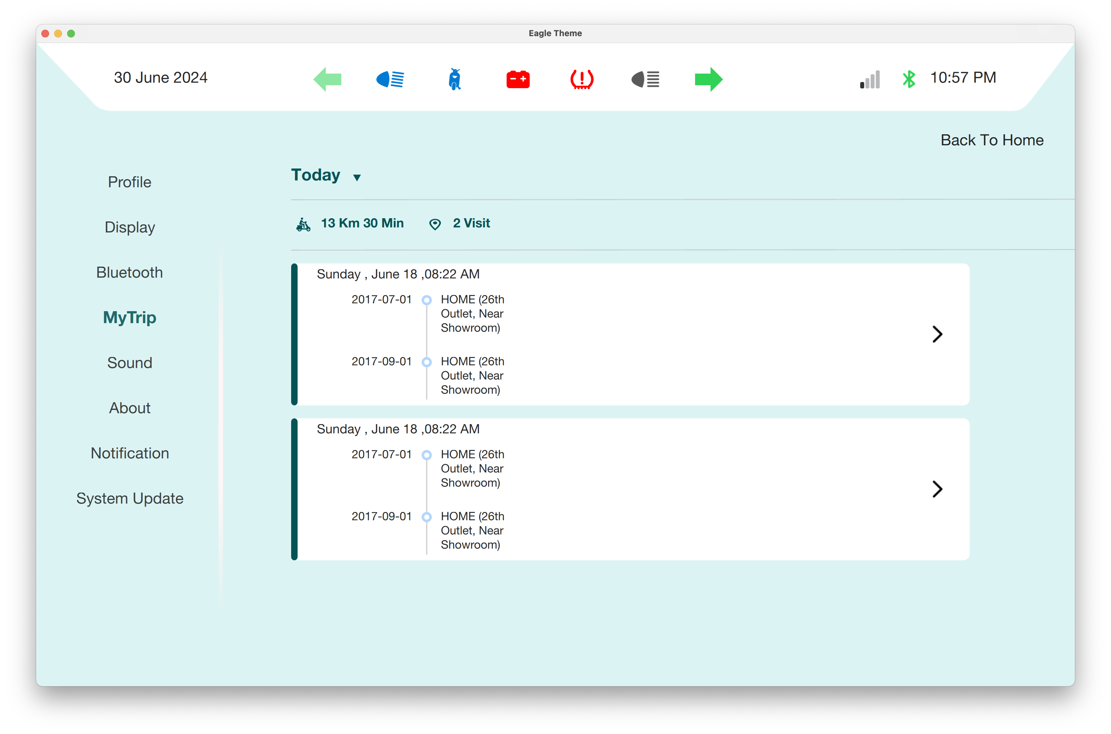Open first trip card chevron arrow

[x=937, y=334]
